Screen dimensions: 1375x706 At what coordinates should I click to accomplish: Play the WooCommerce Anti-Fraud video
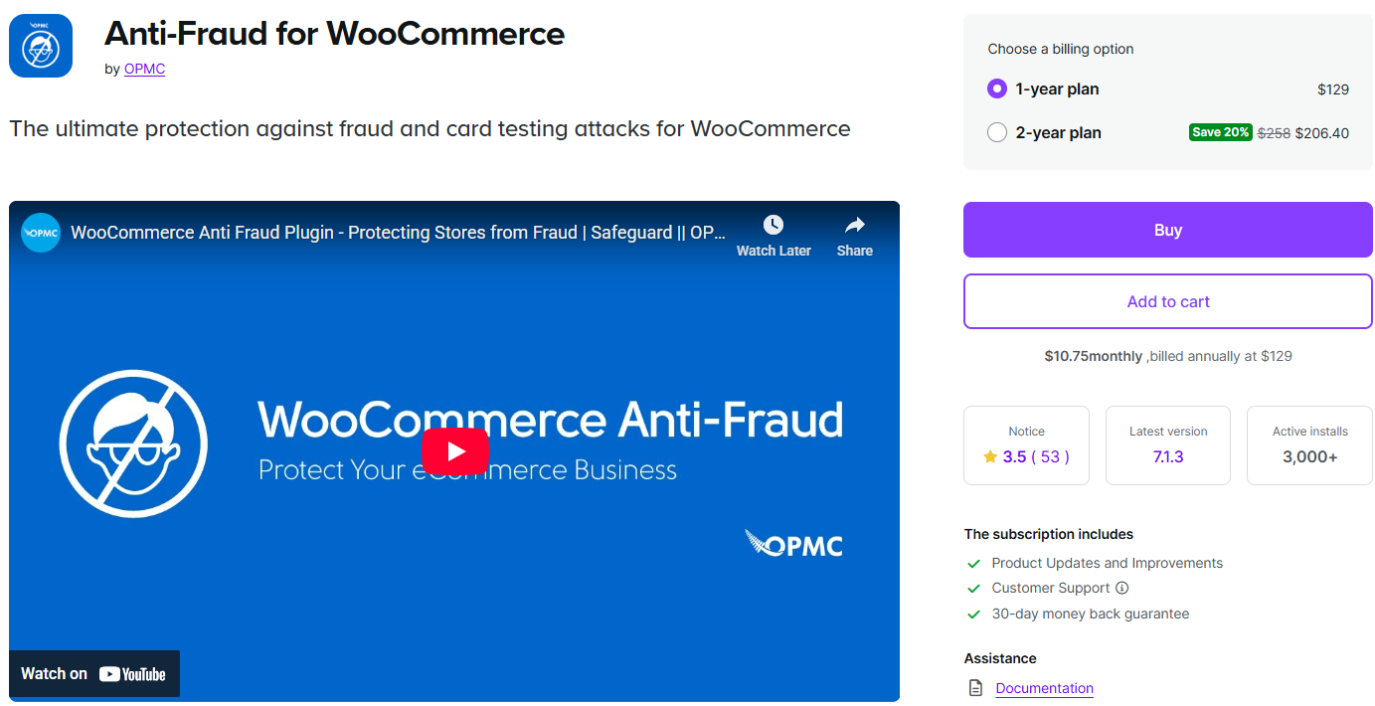click(455, 450)
